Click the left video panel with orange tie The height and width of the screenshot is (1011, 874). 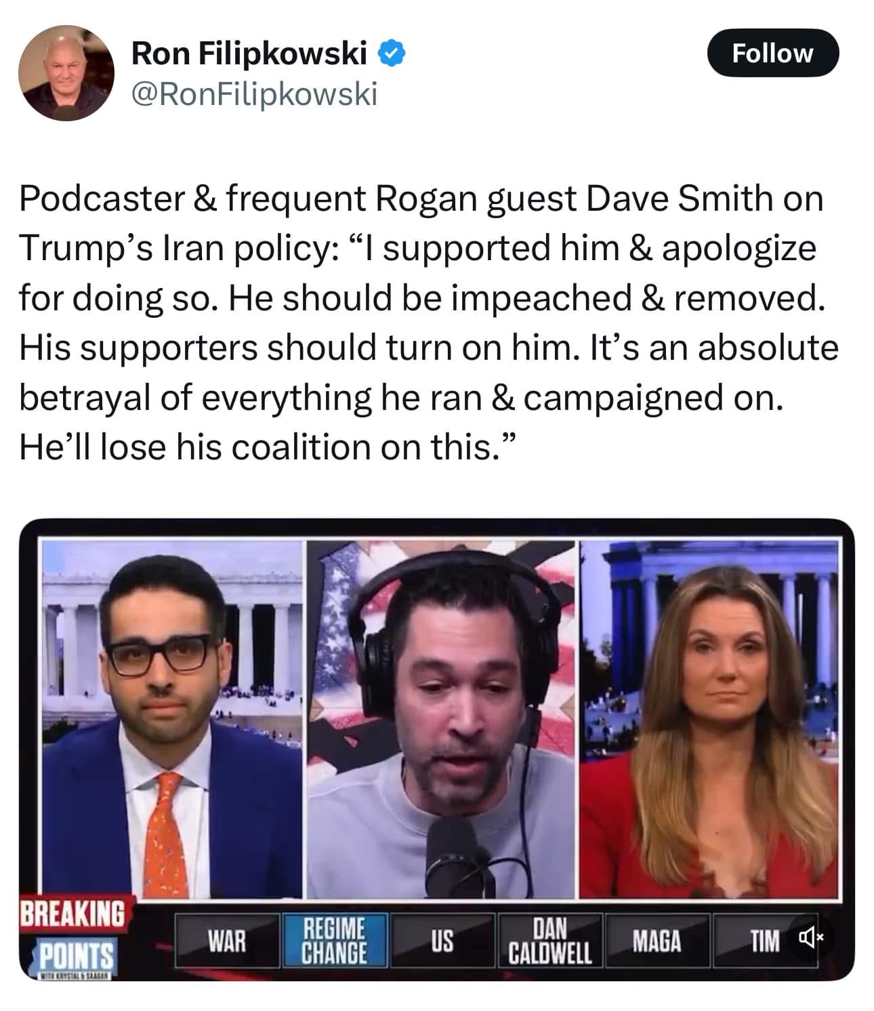pyautogui.click(x=172, y=720)
